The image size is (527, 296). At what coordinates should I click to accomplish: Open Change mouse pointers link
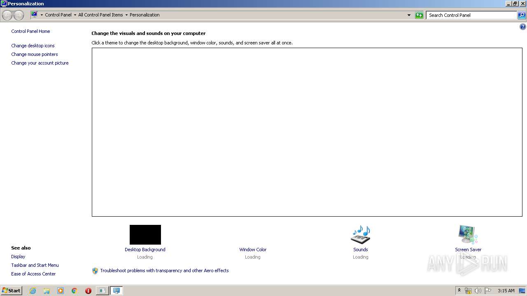(35, 54)
